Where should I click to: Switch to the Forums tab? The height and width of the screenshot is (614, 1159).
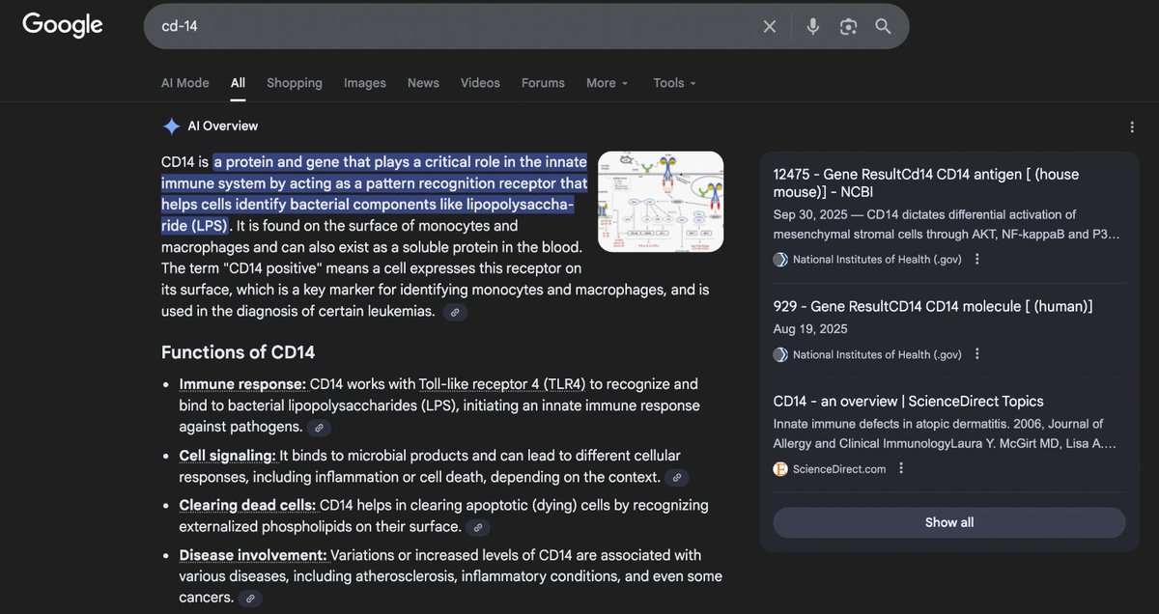tap(543, 83)
